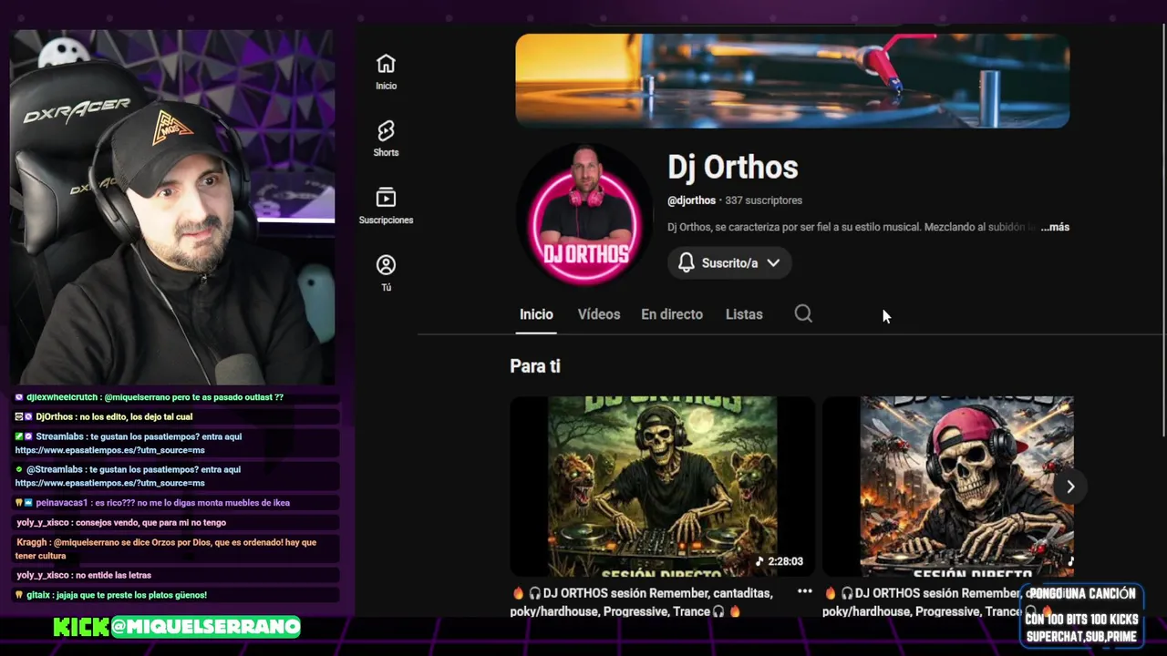
Task: Open the epasatiempos link in @Streamlabs reply message
Action: click(x=109, y=483)
